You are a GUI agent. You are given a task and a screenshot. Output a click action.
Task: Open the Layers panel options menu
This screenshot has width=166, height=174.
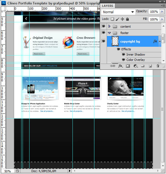pyautogui.click(x=163, y=6)
